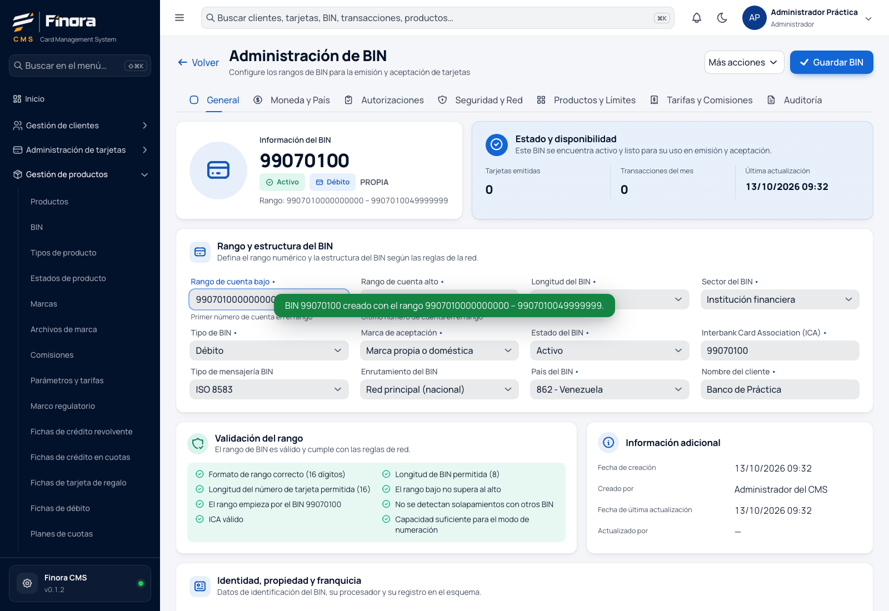Click the Interbank Card Association ICA field
The width and height of the screenshot is (889, 611).
780,350
